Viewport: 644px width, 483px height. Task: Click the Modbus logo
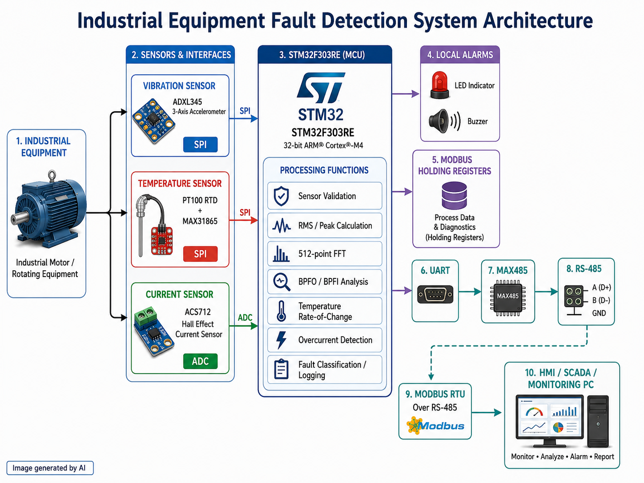(435, 426)
